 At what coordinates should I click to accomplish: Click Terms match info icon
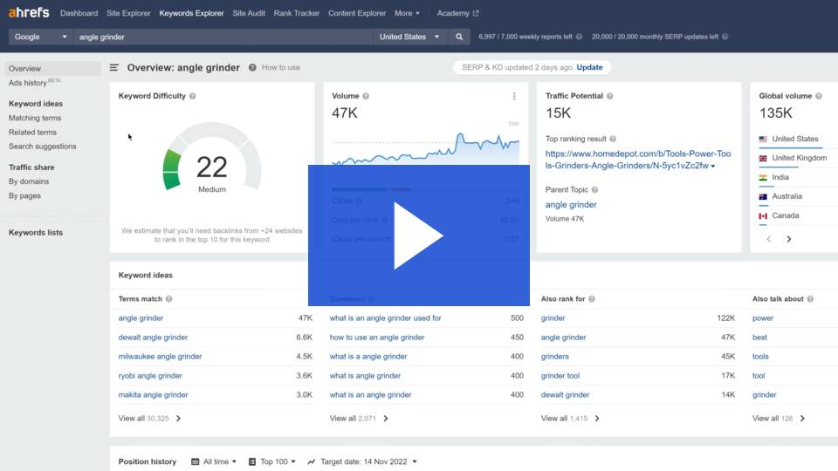[168, 299]
